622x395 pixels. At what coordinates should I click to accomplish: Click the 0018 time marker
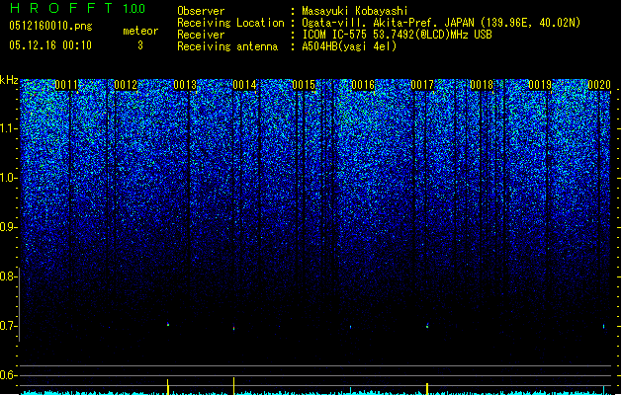click(482, 85)
